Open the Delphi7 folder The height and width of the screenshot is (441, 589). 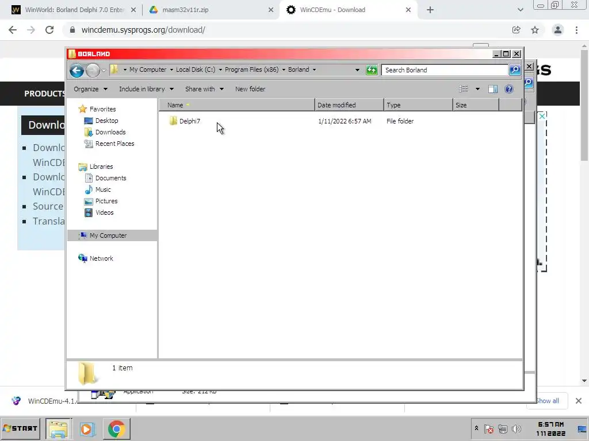click(190, 121)
